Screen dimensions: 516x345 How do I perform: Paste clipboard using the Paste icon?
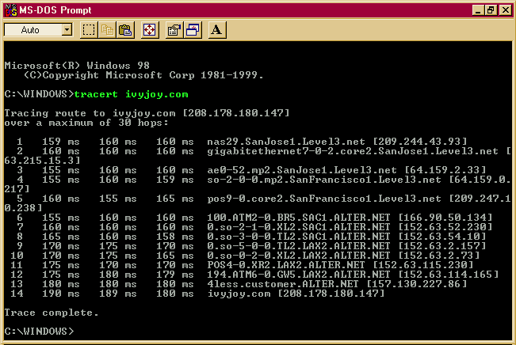click(x=125, y=30)
